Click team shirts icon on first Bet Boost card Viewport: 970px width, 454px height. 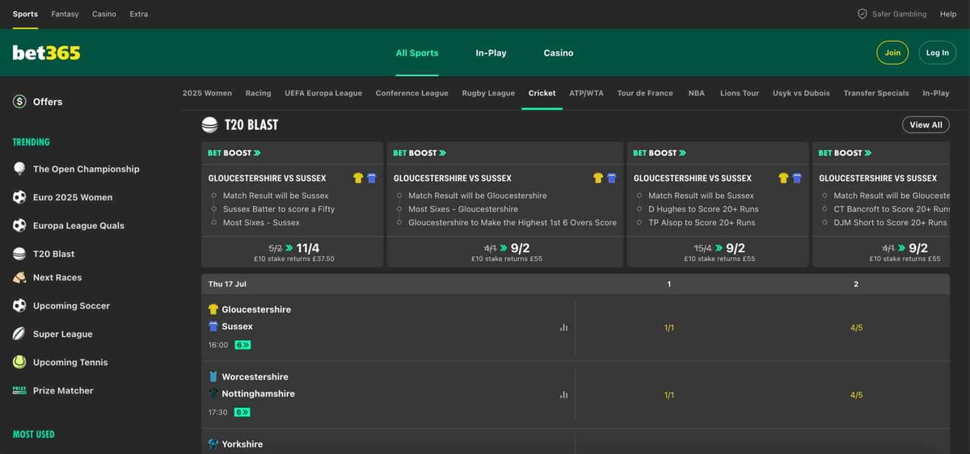coord(365,178)
